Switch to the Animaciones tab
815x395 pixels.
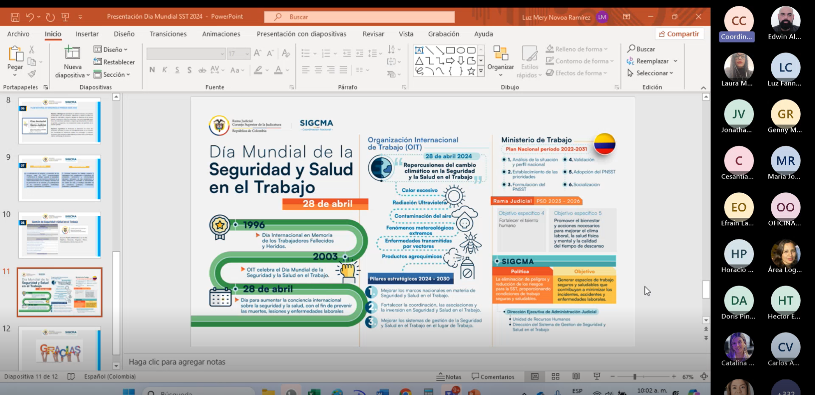pyautogui.click(x=221, y=34)
